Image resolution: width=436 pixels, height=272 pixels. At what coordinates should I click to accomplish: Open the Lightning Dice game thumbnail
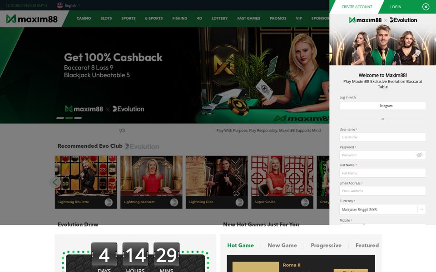[x=217, y=176]
